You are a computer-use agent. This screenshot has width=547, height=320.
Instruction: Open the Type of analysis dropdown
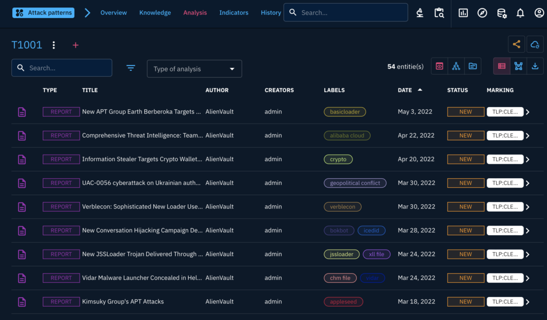[194, 69]
